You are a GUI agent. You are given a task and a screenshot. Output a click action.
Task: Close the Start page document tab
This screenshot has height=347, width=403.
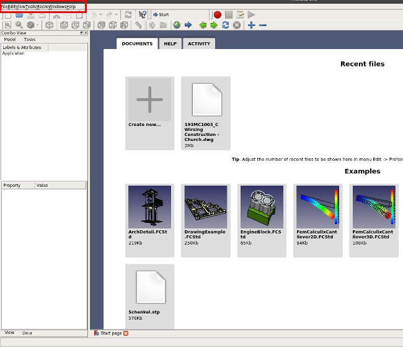(126, 333)
